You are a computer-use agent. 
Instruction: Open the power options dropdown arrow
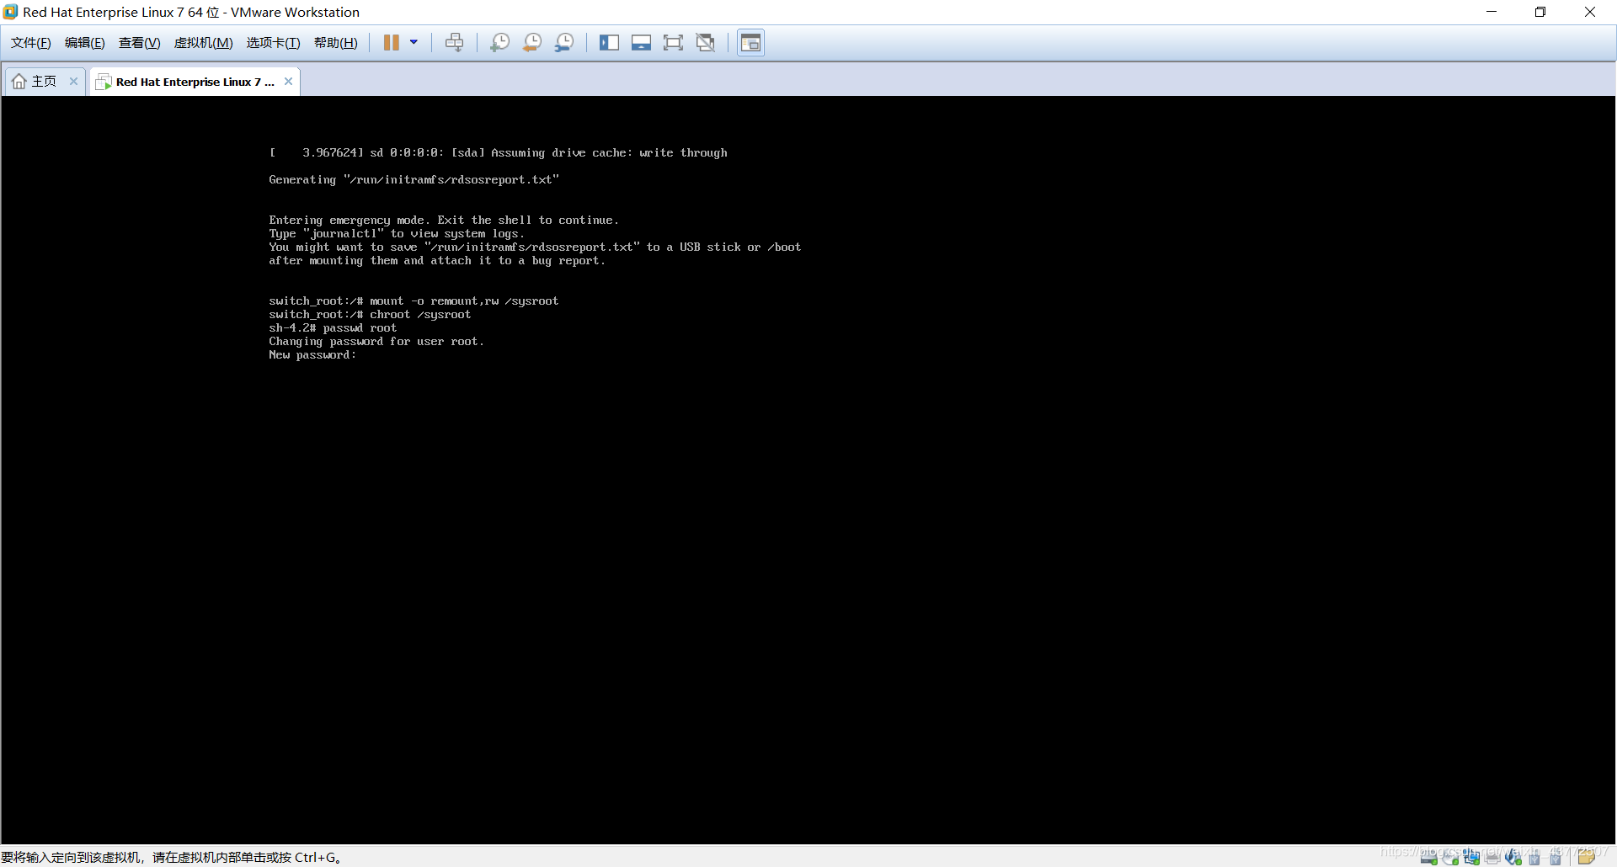(414, 42)
